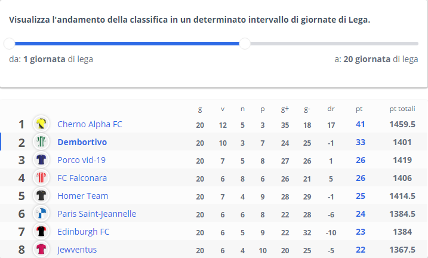Open the Porco vid-19 team page
Screen dimensions: 428x258
click(81, 160)
